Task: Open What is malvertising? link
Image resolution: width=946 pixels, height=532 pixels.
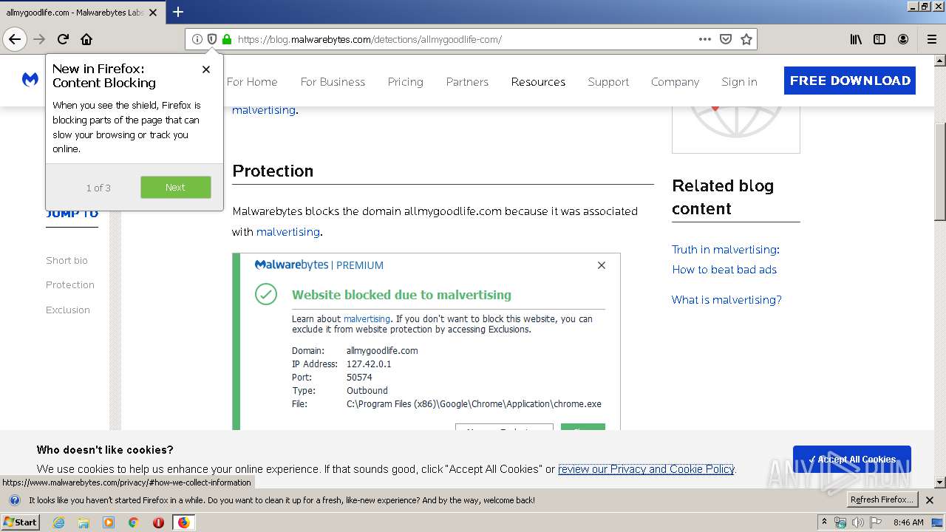Action: coord(726,300)
